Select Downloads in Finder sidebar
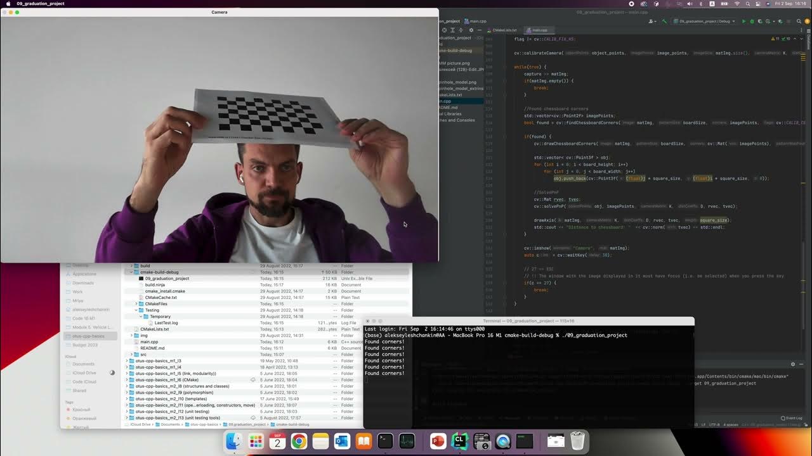 [83, 283]
